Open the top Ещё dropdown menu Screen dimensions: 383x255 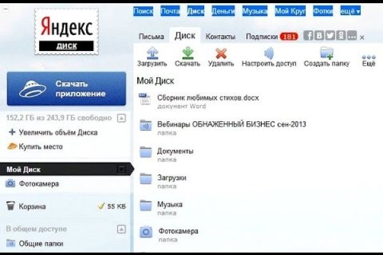click(349, 11)
